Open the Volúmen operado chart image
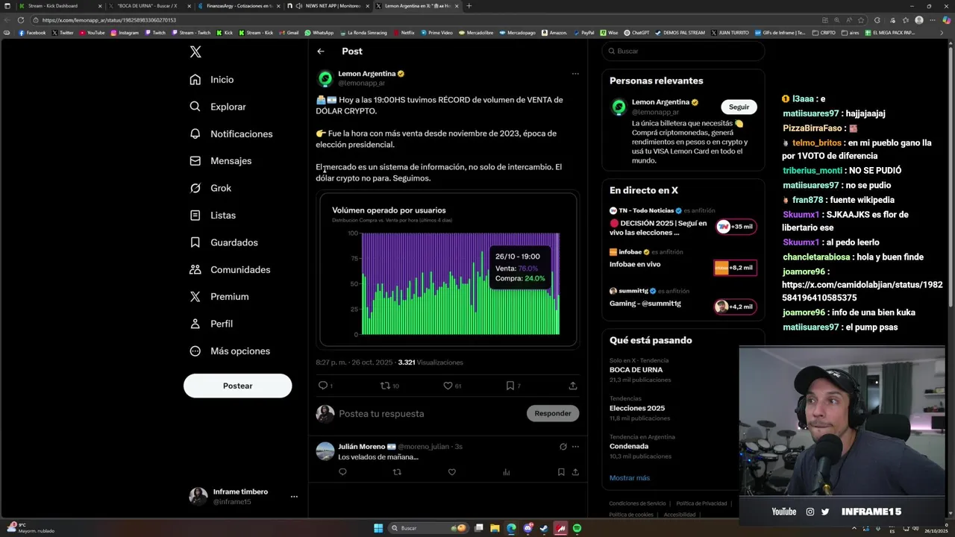 click(x=448, y=270)
